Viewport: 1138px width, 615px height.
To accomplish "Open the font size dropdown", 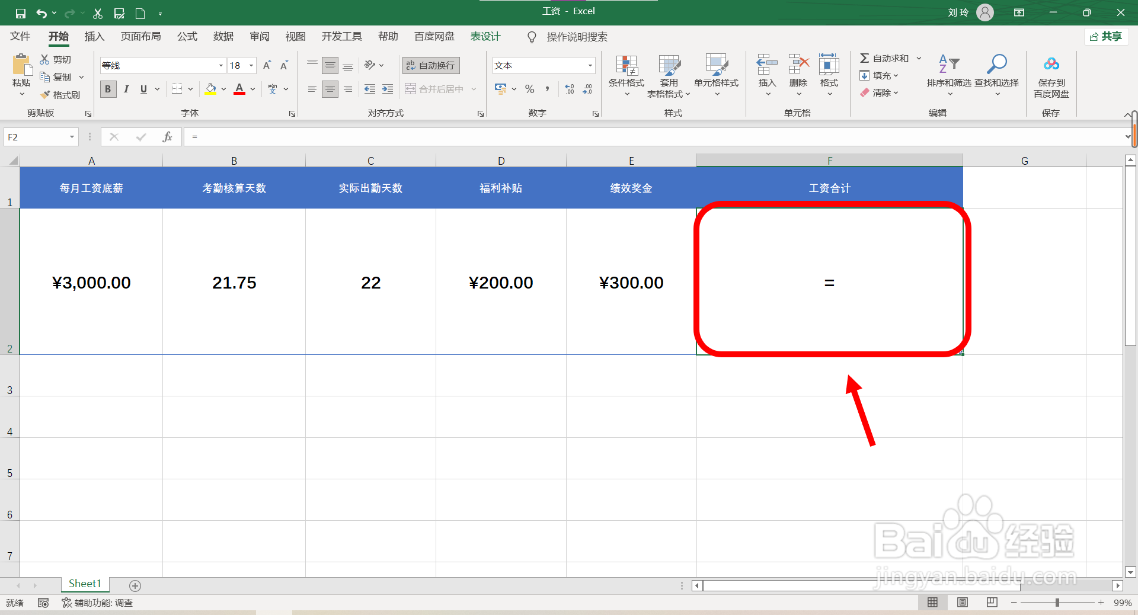I will [x=251, y=65].
